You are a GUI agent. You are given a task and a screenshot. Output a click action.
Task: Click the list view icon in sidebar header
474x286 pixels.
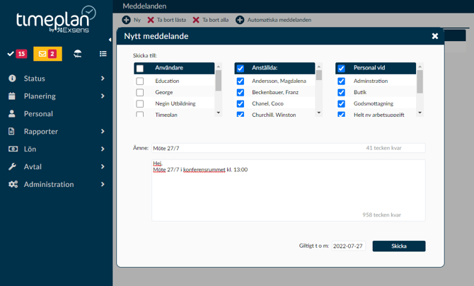click(x=103, y=54)
